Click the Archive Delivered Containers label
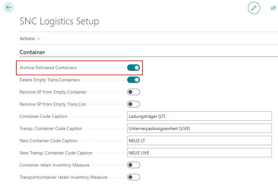This screenshot has width=278, height=188. (x=48, y=68)
